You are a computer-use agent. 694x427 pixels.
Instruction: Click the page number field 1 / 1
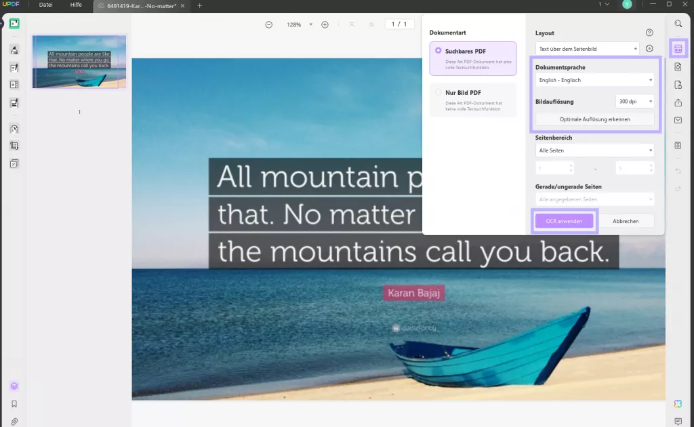(399, 24)
